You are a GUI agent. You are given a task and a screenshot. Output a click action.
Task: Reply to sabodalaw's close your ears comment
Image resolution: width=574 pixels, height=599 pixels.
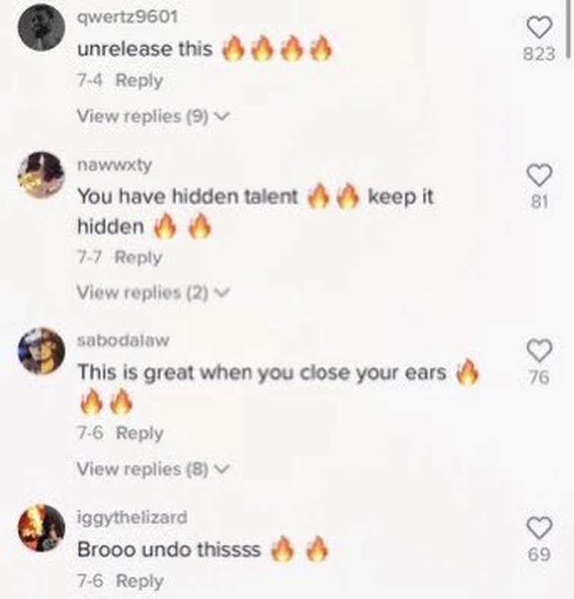[139, 433]
